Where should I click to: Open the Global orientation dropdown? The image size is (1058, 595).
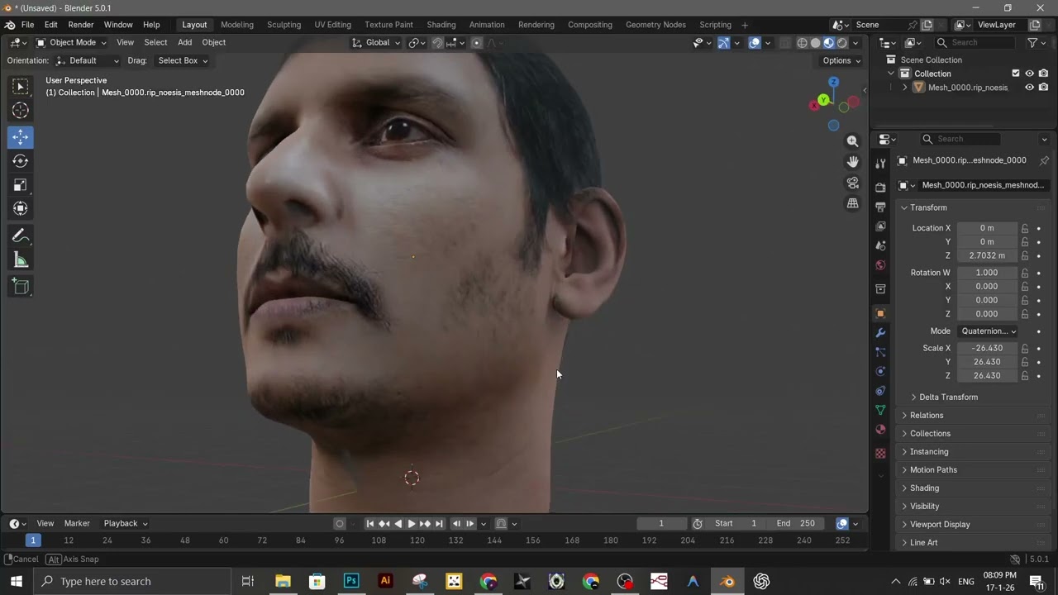(x=376, y=43)
